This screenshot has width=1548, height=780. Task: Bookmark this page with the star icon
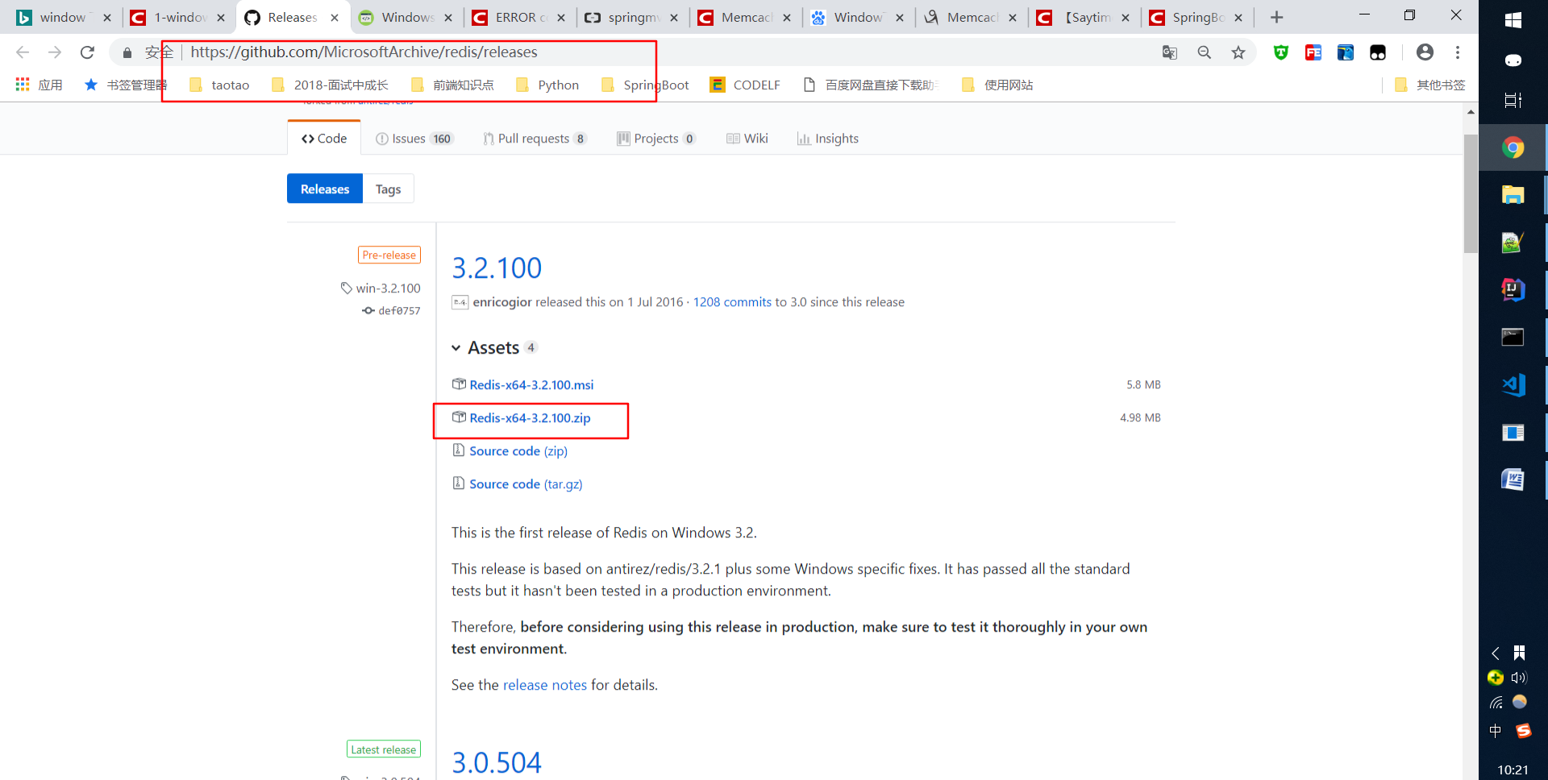click(1238, 52)
